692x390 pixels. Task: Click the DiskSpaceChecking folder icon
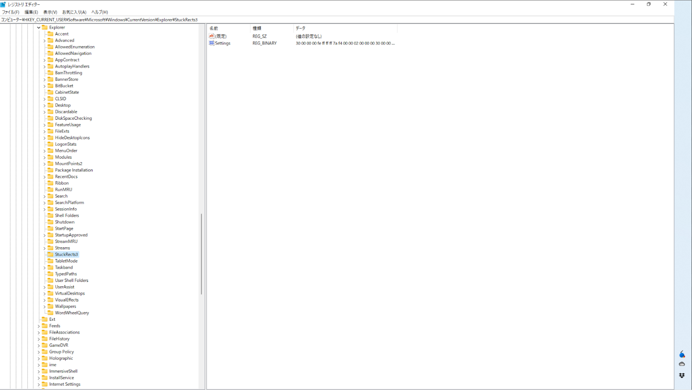pyautogui.click(x=51, y=118)
